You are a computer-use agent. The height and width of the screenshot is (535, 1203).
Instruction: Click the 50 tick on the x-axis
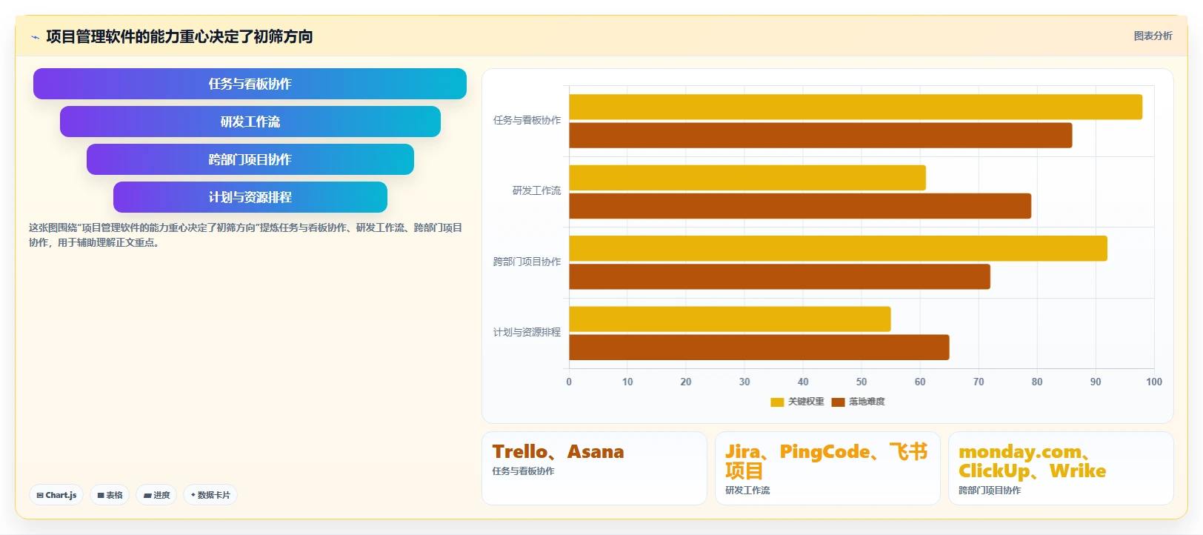pos(862,382)
